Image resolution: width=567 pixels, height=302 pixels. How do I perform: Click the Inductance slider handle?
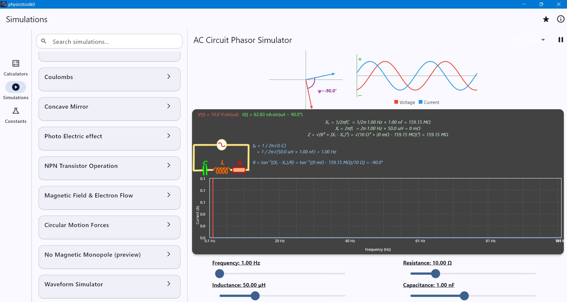click(255, 296)
